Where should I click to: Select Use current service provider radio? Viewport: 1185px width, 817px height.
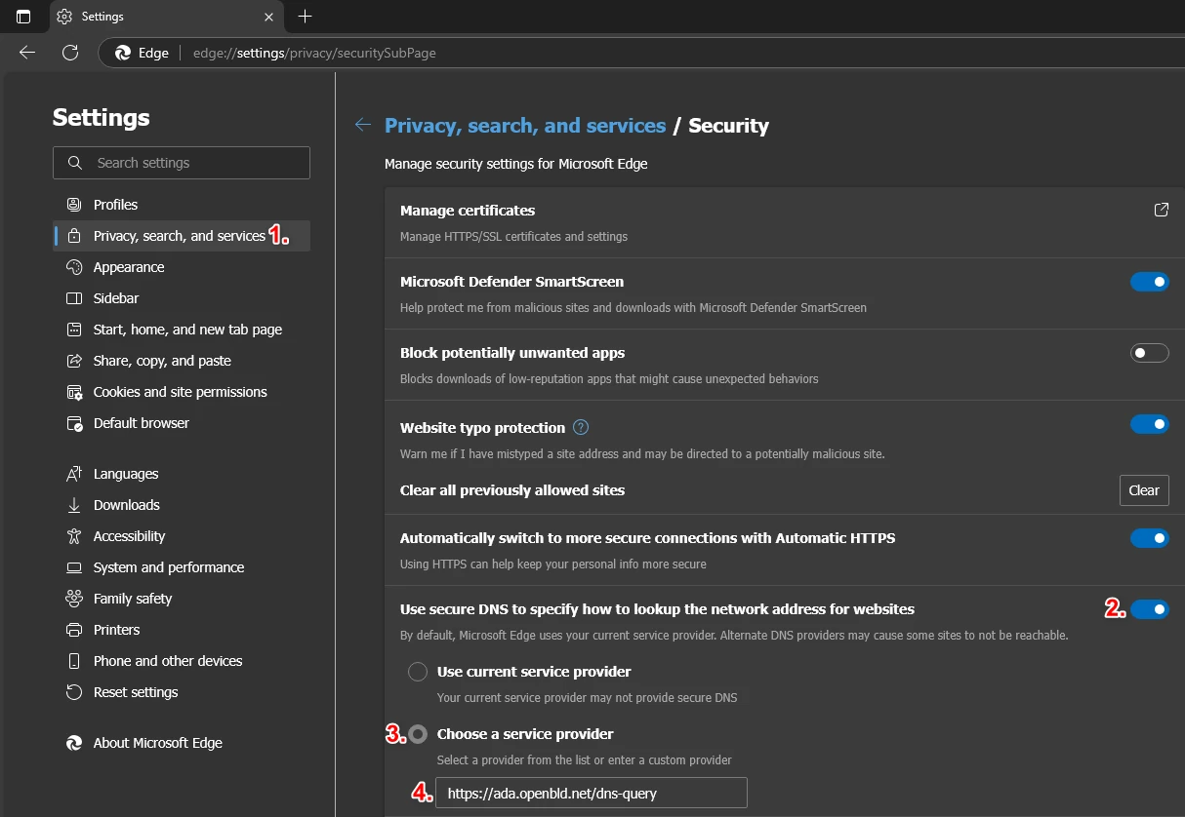point(418,672)
